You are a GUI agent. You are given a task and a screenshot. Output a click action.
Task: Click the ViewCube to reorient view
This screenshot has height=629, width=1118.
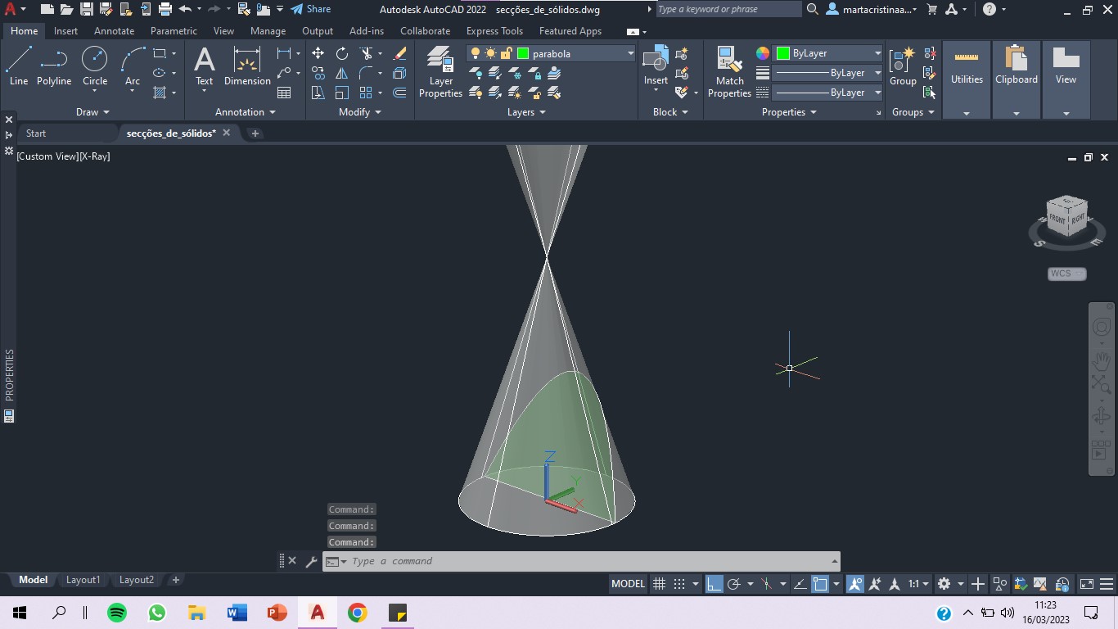pos(1067,216)
